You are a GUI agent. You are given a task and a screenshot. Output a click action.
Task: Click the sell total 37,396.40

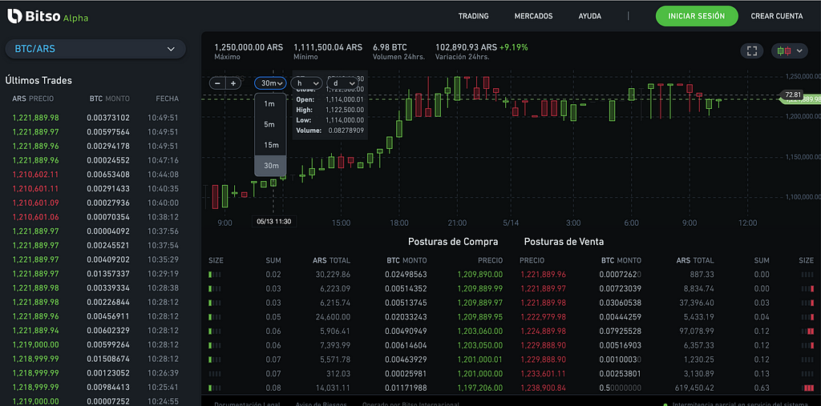(696, 303)
